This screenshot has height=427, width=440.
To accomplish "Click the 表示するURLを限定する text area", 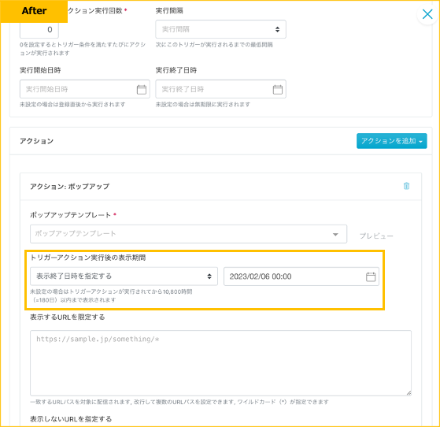I will 221,363.
